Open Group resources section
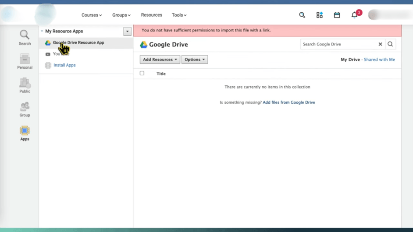The width and height of the screenshot is (413, 232). point(25,109)
